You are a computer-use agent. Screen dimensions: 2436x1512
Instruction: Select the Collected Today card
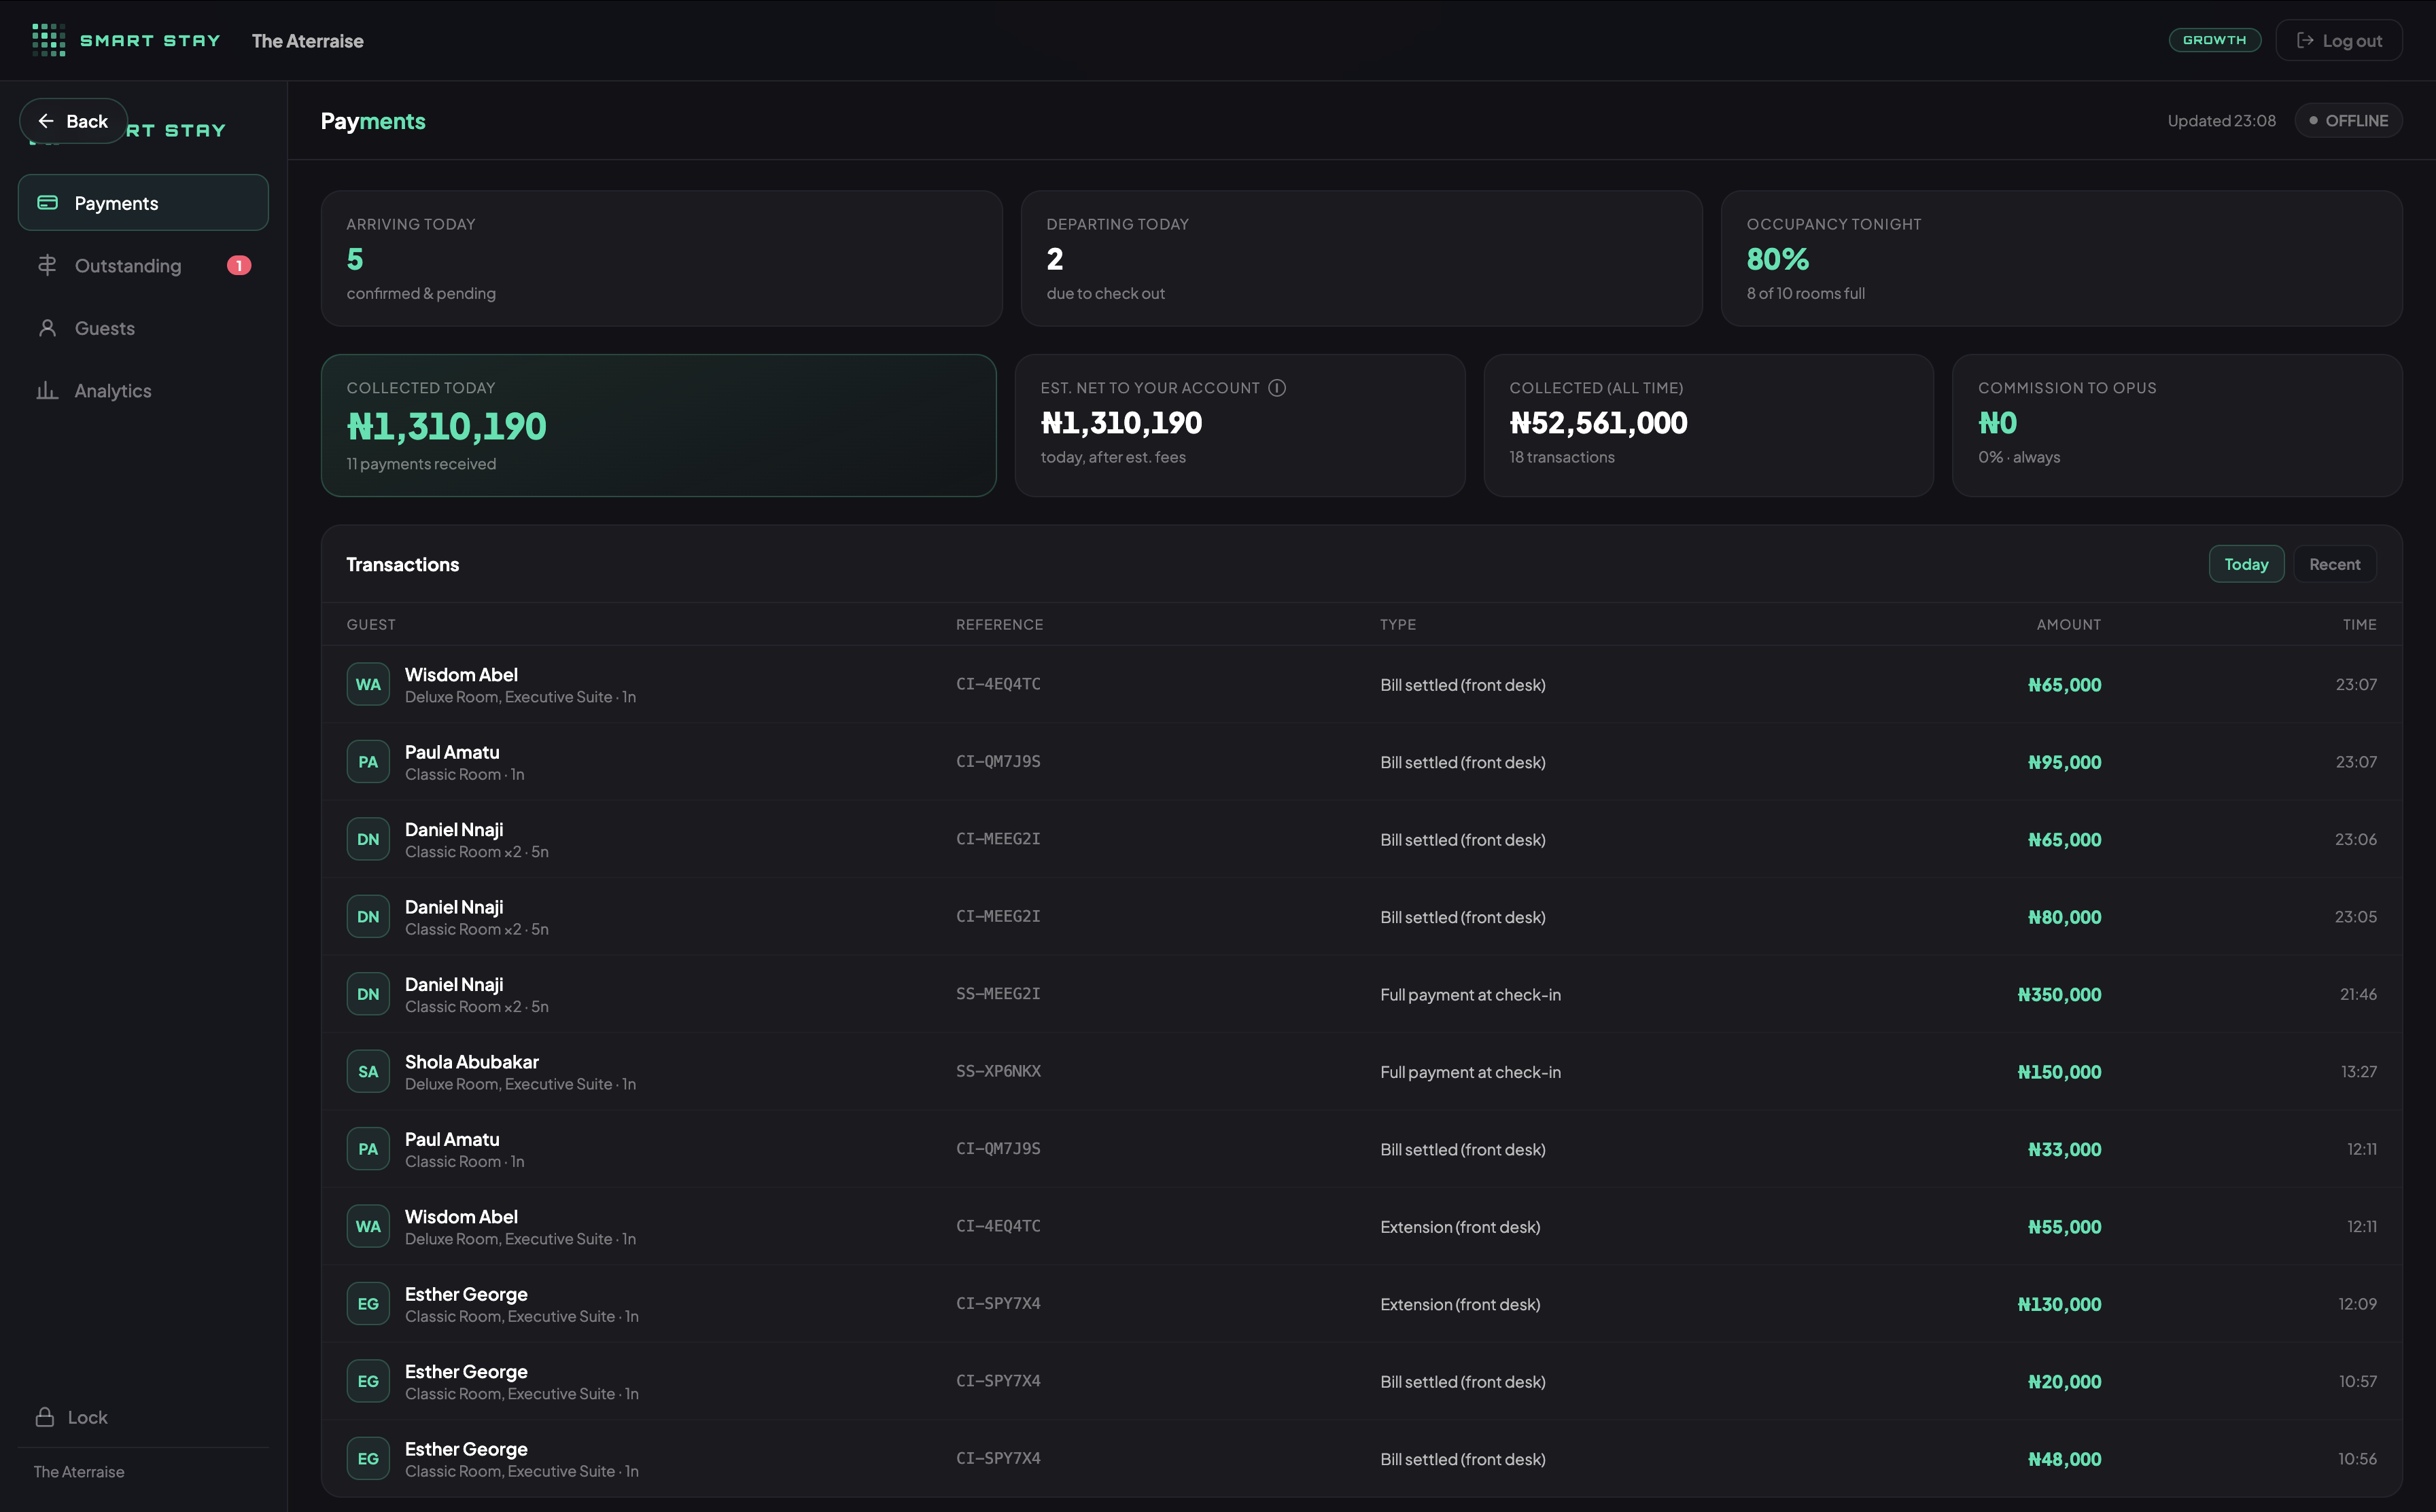[658, 425]
